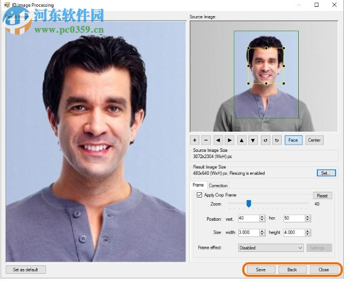Move the crop frame down

[x=253, y=140]
